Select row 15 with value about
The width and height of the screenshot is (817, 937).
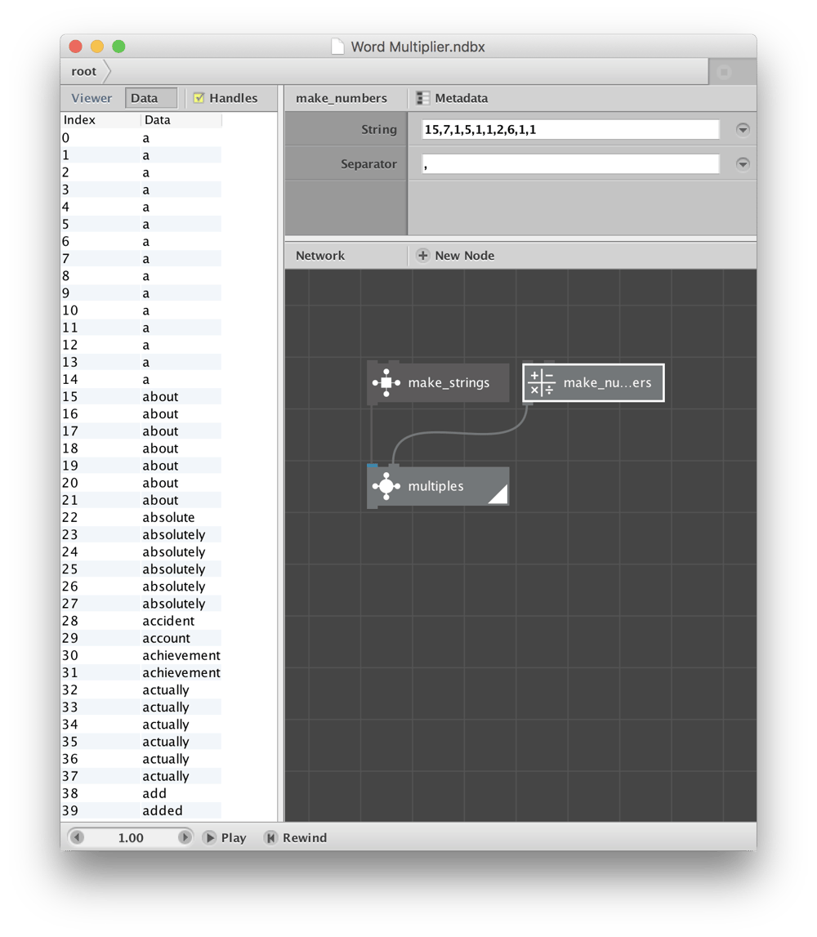(141, 397)
